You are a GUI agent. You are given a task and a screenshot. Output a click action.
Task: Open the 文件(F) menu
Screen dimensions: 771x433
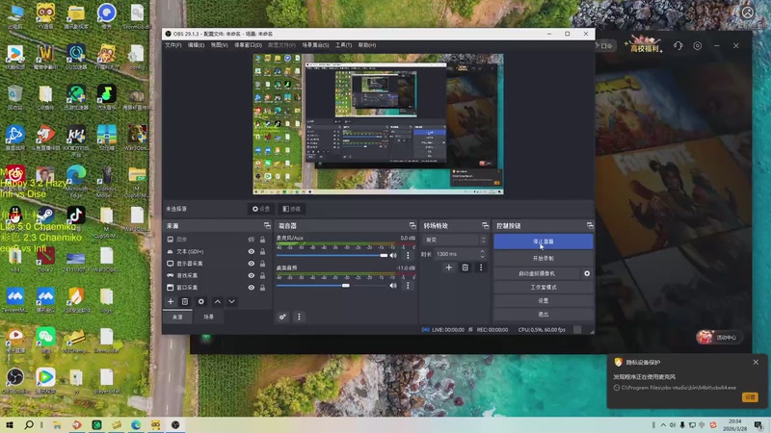click(173, 45)
